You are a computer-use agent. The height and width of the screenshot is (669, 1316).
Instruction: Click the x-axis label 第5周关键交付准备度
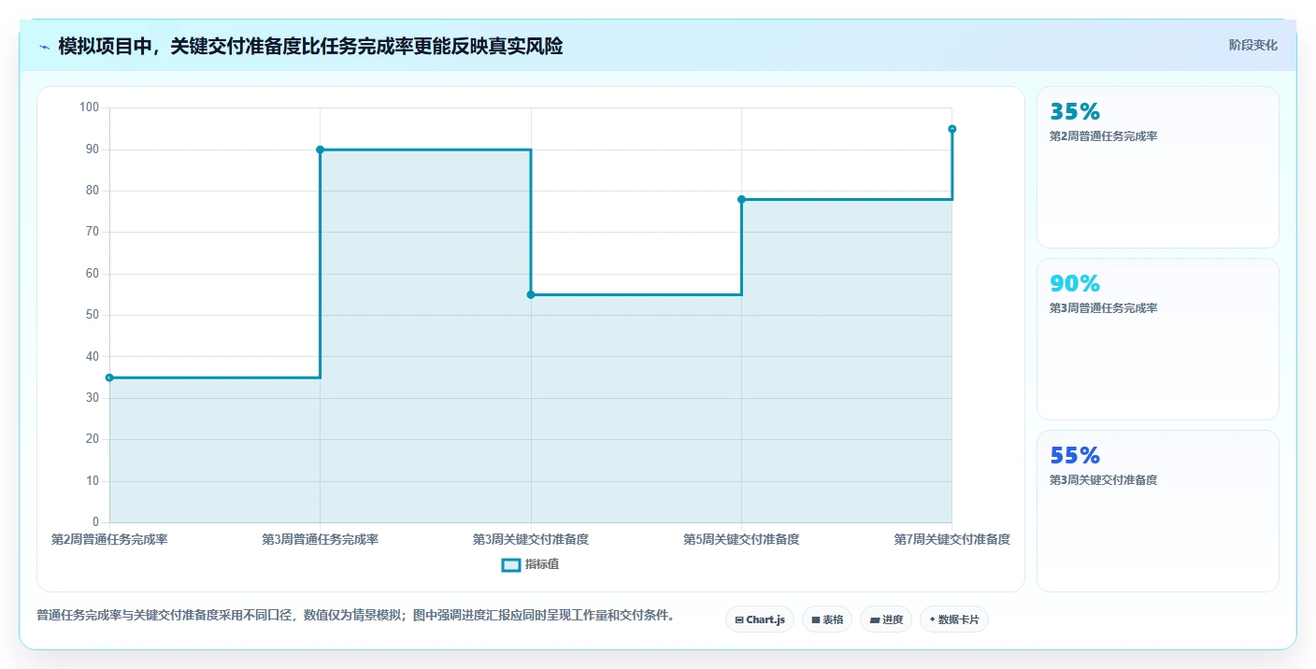click(x=741, y=539)
